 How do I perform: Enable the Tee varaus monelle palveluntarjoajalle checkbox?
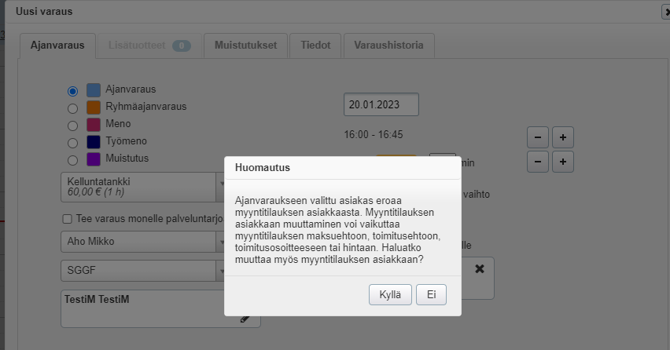click(x=68, y=219)
